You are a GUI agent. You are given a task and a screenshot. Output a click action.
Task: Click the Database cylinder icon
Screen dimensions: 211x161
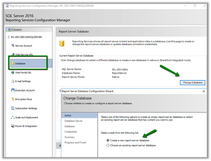point(13,63)
